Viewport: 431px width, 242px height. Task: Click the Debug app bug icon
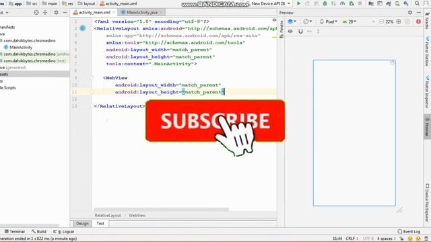[325, 3]
